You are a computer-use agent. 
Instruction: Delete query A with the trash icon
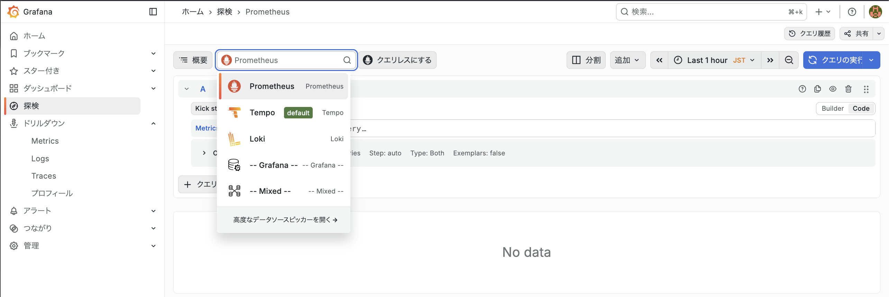(848, 89)
